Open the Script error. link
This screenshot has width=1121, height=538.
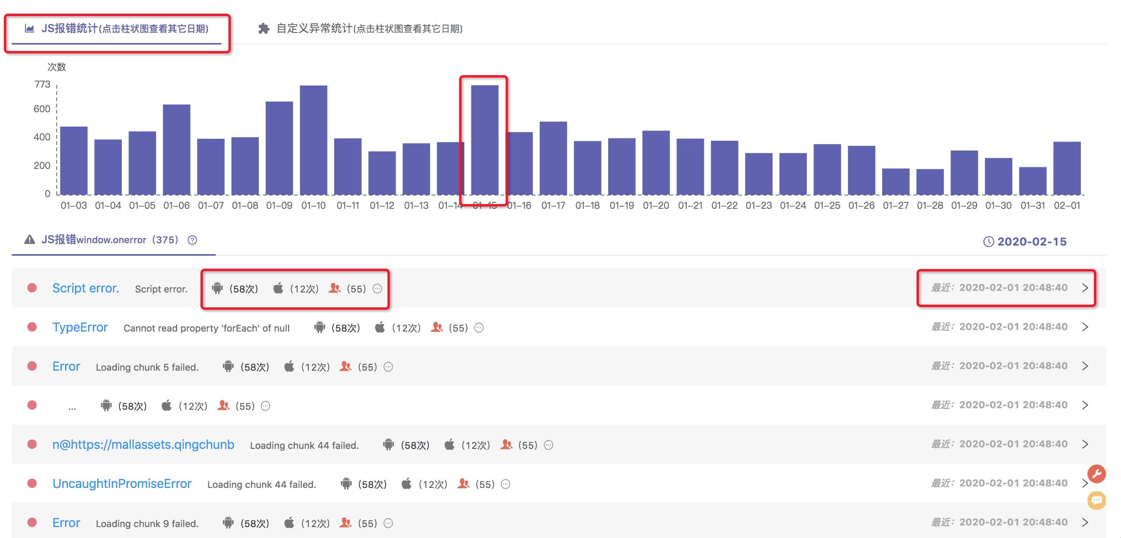[86, 288]
